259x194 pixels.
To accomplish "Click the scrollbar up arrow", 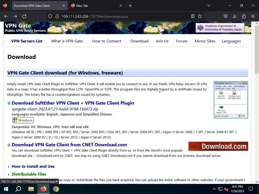I will [257, 23].
